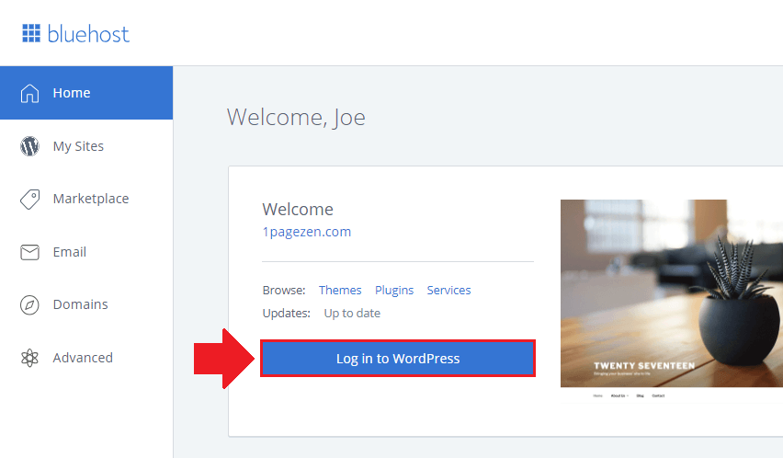Browse Plugins link
783x458 pixels.
394,291
